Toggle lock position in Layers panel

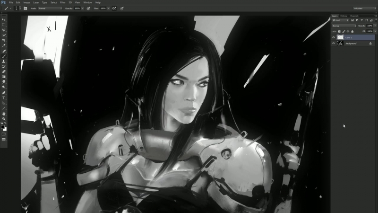[x=348, y=31]
